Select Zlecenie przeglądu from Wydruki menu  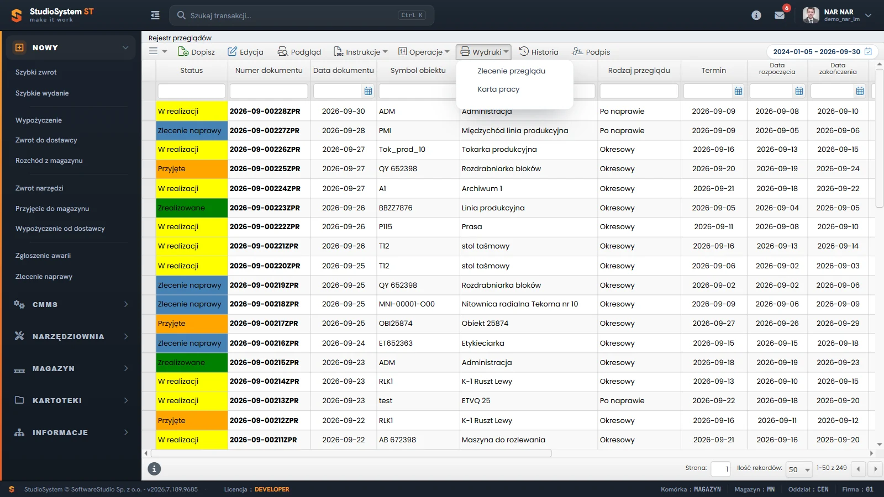pos(512,71)
